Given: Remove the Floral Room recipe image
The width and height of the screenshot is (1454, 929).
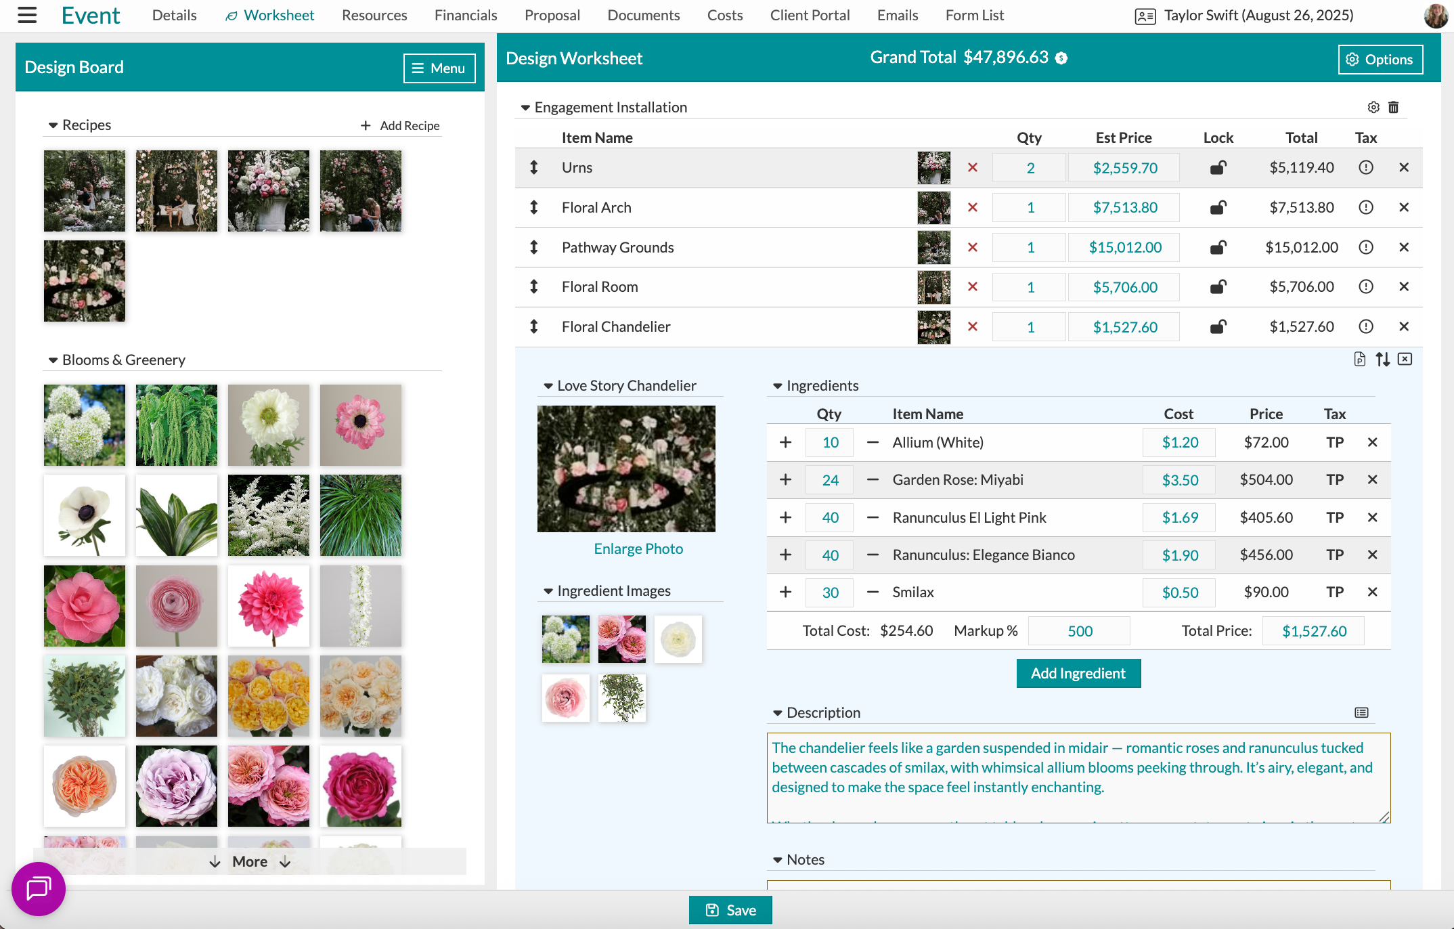Looking at the screenshot, I should (973, 286).
